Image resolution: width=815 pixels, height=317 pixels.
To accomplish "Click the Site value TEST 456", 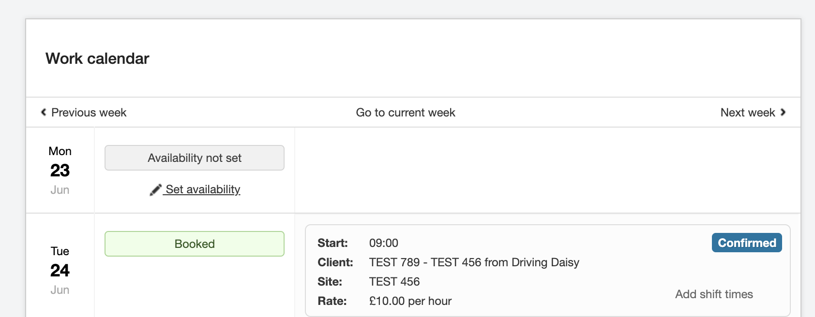I will pyautogui.click(x=394, y=282).
